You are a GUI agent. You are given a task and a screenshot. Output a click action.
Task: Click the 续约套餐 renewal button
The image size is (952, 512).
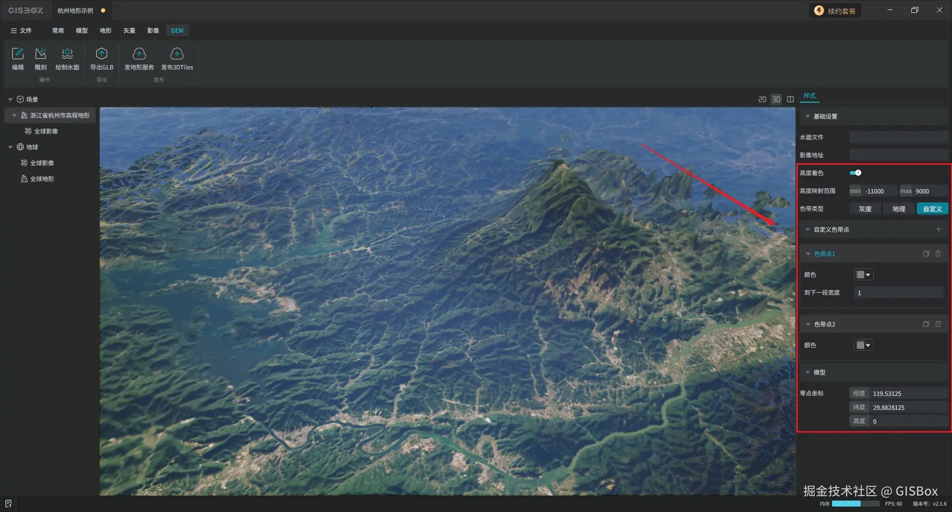(835, 11)
